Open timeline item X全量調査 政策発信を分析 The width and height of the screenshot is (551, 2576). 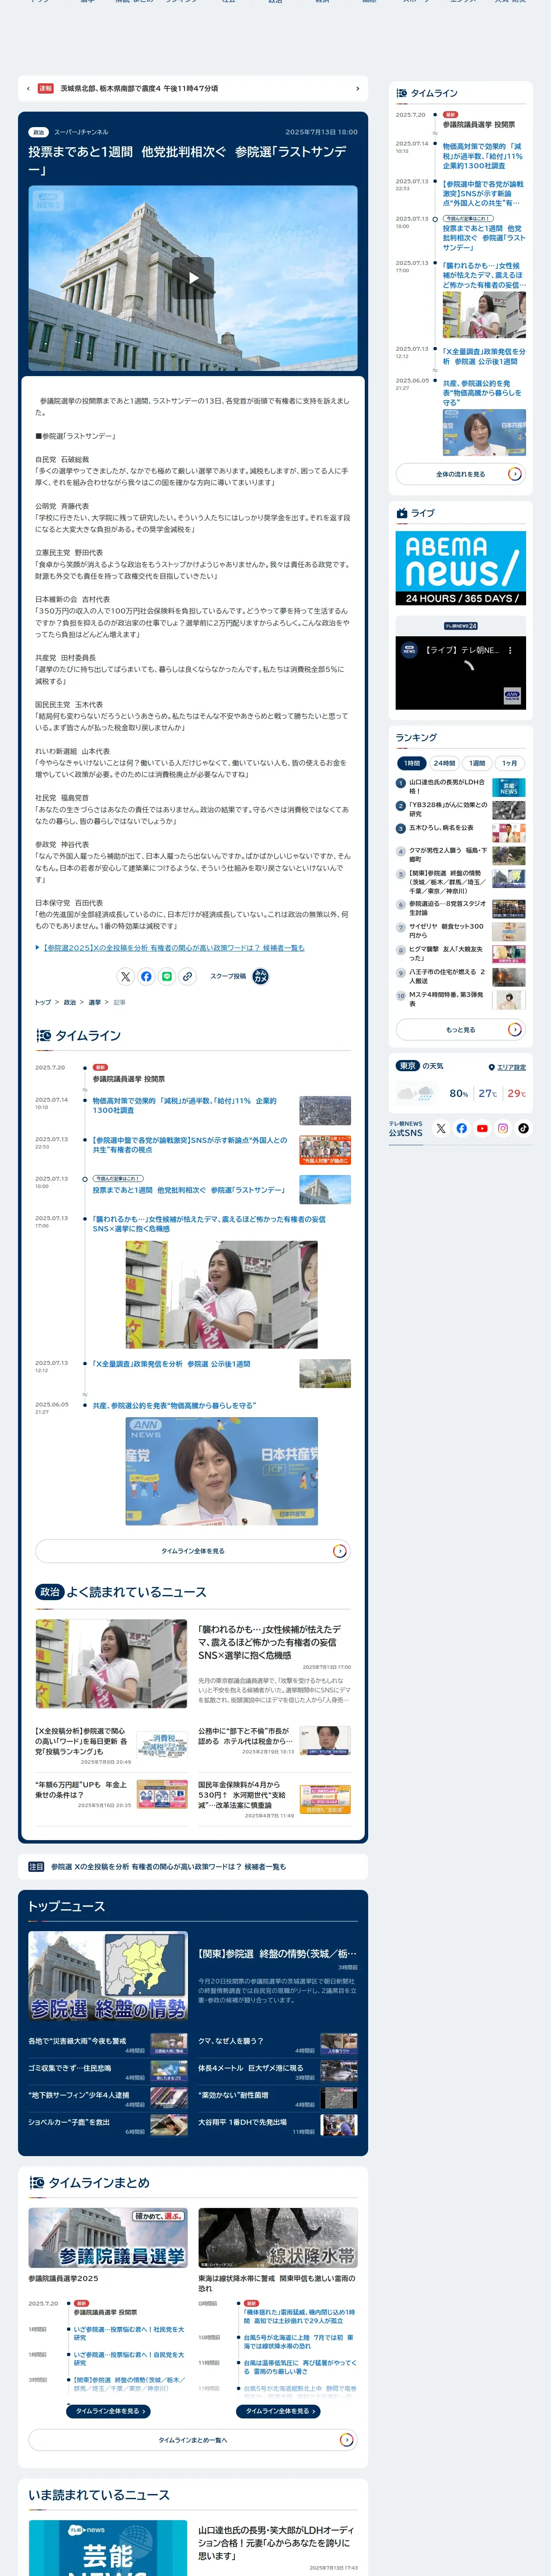(172, 1364)
